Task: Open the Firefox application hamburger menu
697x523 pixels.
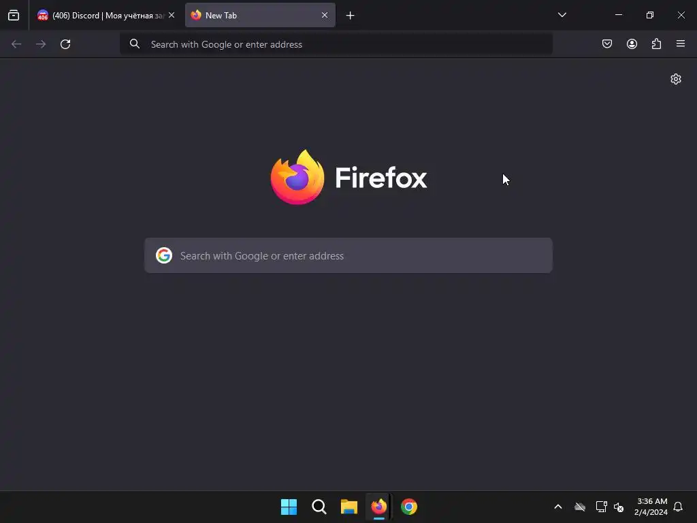Action: (681, 44)
